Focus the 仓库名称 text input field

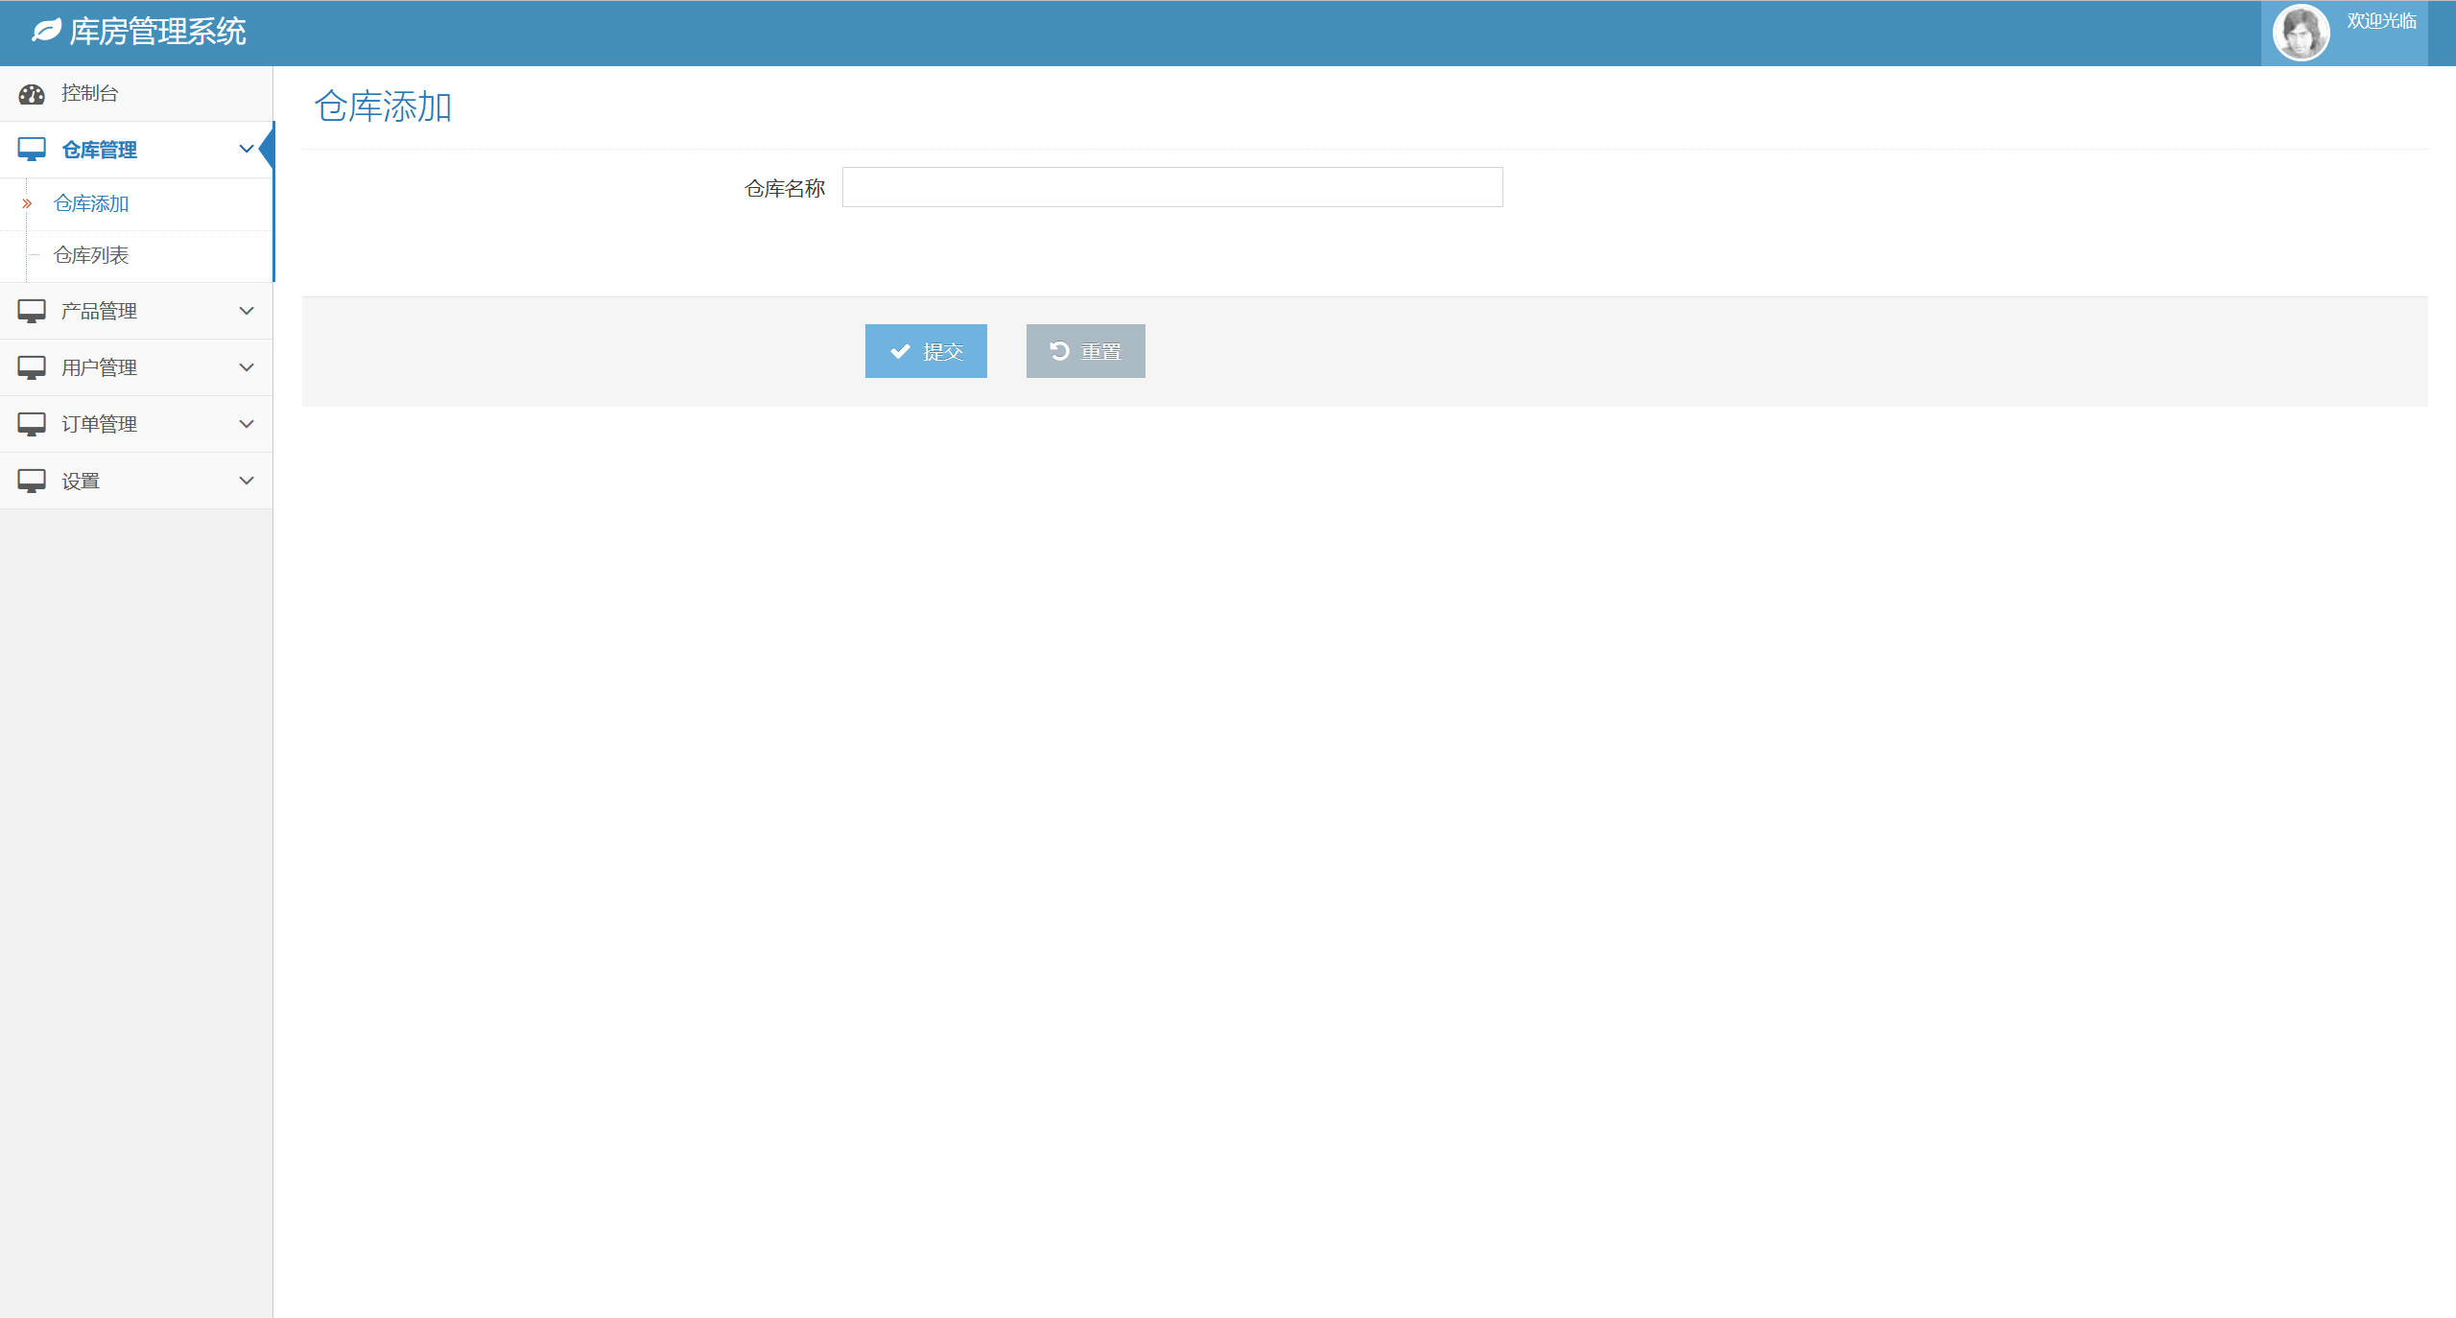1171,187
